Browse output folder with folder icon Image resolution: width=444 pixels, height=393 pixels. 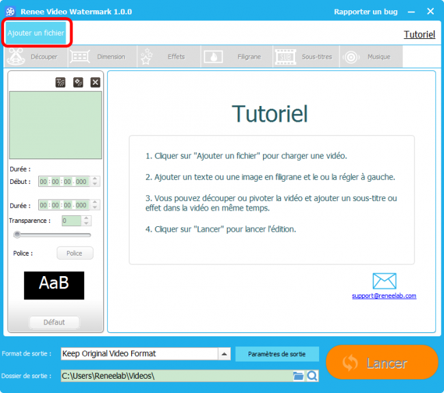tap(299, 376)
